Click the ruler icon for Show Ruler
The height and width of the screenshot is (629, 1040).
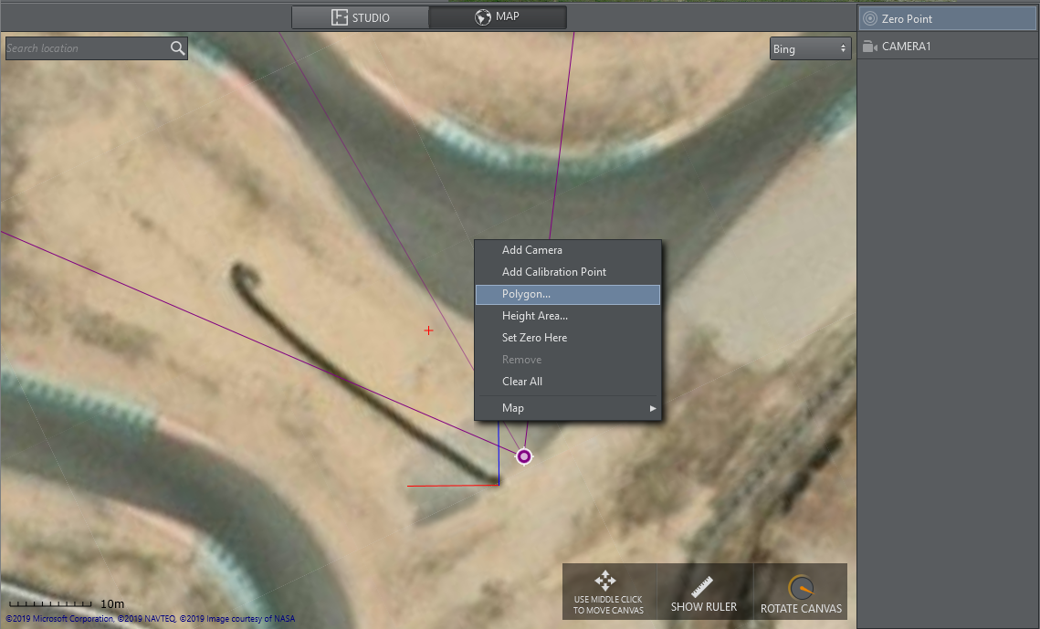tap(701, 587)
